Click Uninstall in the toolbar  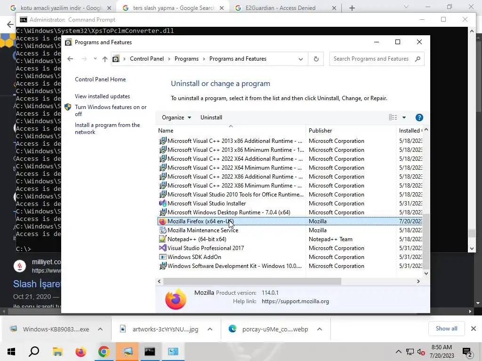pos(211,118)
